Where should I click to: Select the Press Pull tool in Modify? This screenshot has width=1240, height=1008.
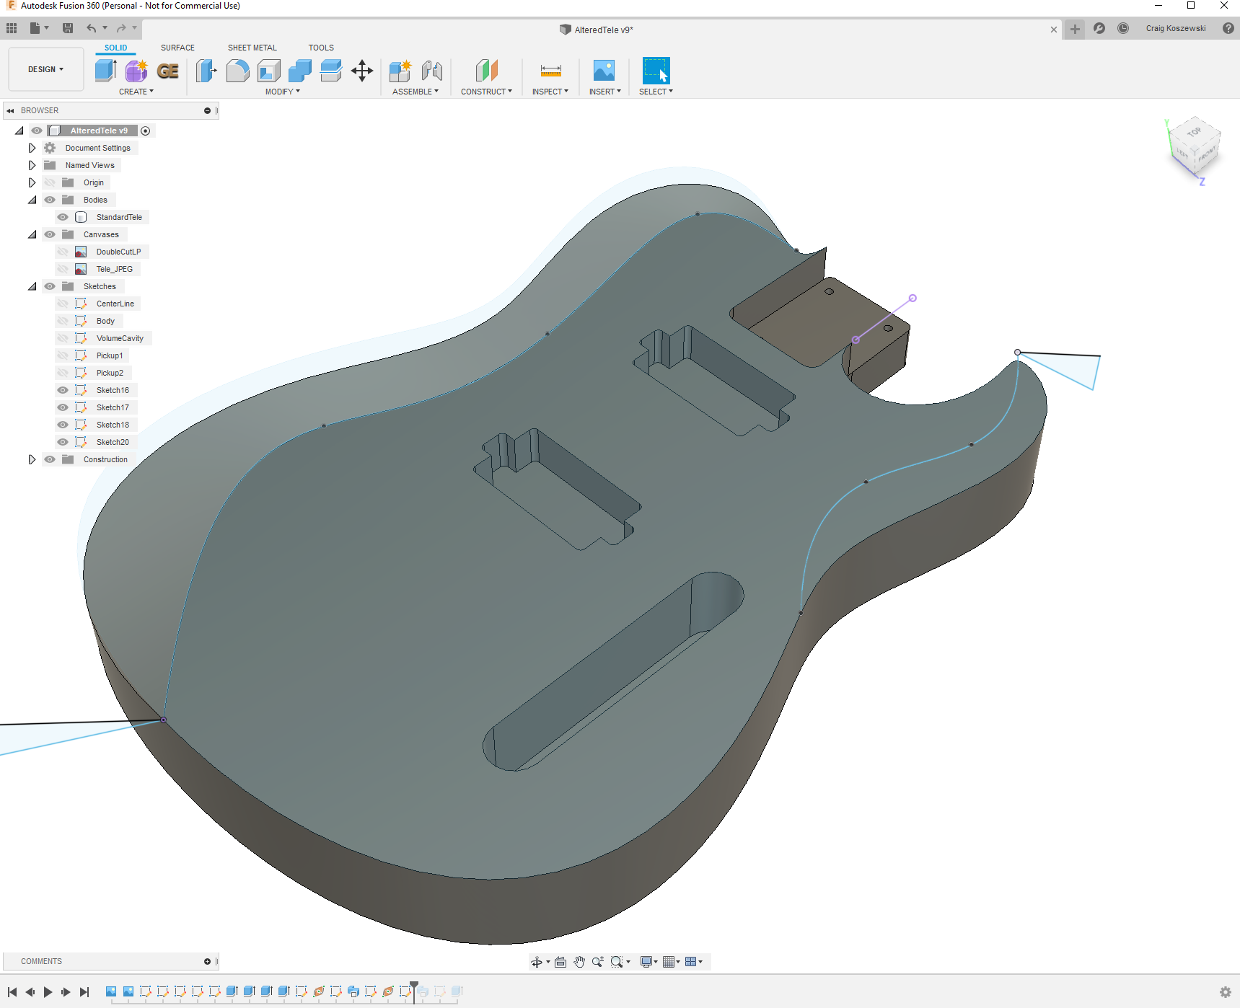206,71
